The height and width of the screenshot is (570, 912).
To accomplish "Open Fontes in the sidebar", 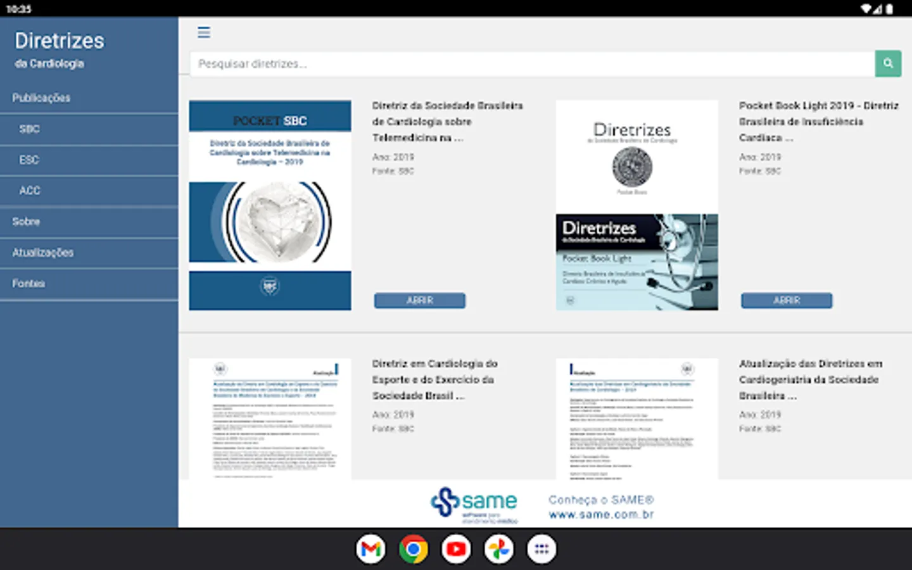I will pyautogui.click(x=89, y=284).
